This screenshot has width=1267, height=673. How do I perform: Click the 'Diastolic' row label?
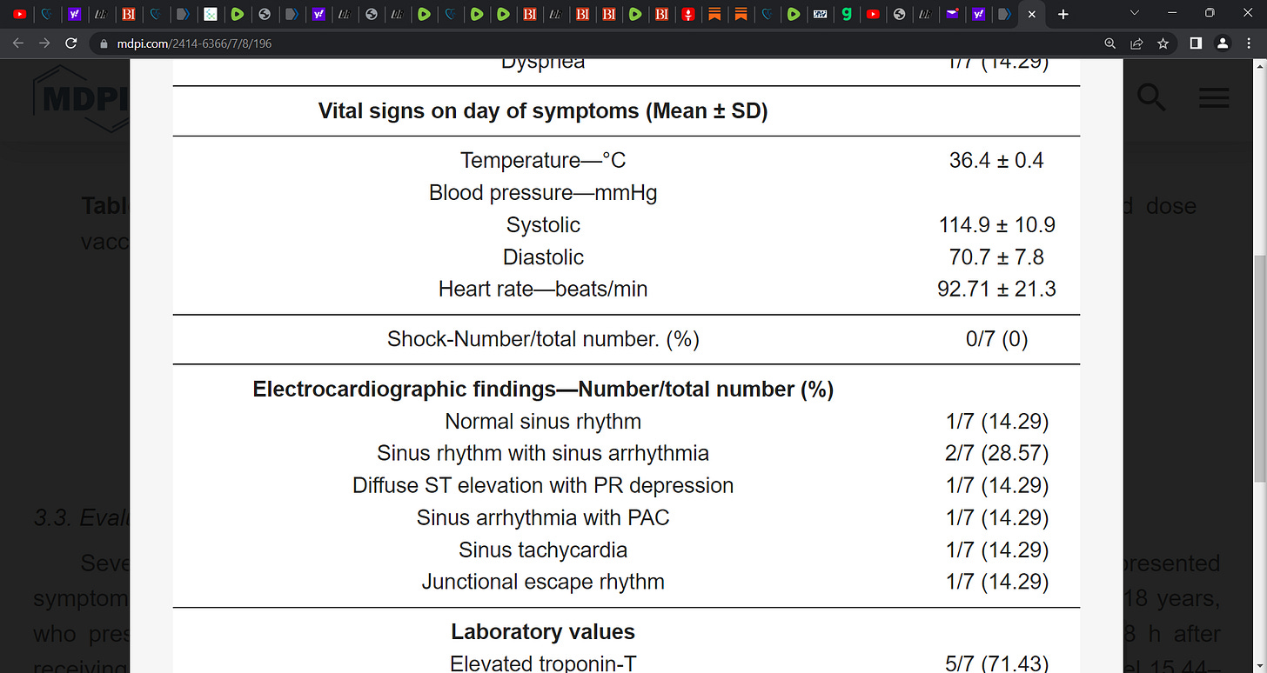click(543, 257)
